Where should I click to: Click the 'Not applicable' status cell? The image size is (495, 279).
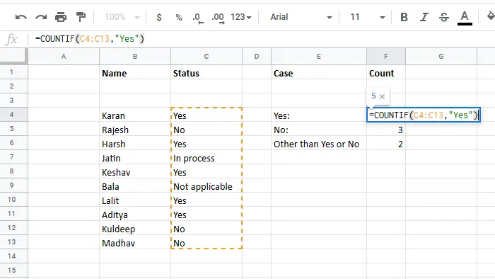(206, 186)
